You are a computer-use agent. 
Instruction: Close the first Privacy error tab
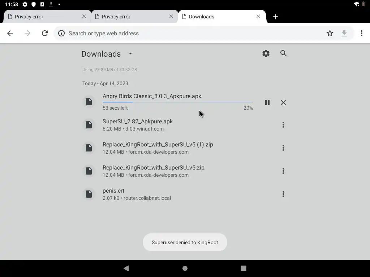[84, 16]
